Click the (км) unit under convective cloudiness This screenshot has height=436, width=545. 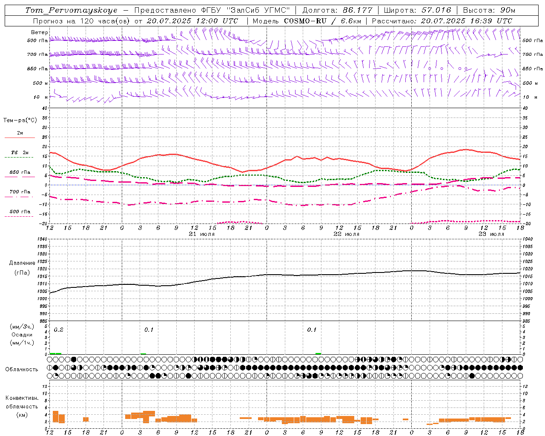pos(22,415)
